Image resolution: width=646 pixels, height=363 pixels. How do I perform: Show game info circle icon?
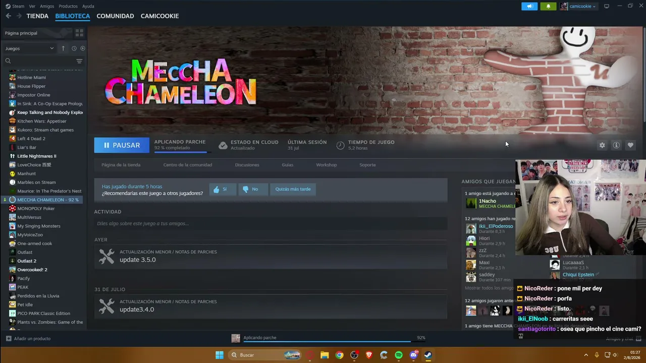[x=616, y=145]
